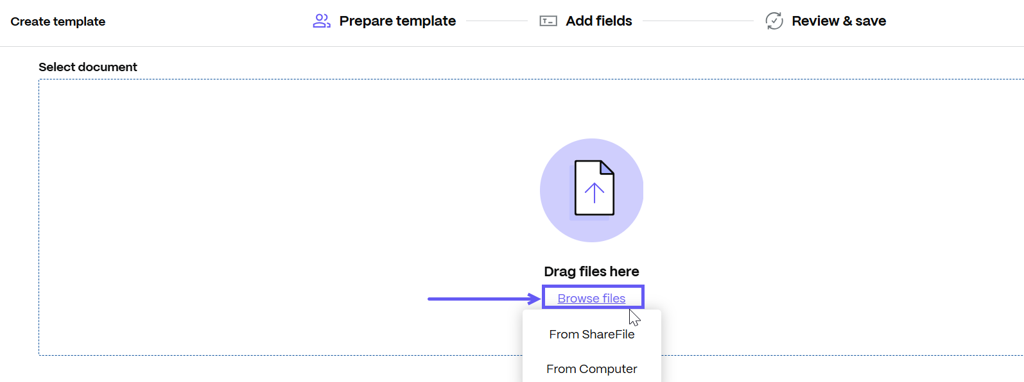Click the Drag files here text

click(x=591, y=272)
